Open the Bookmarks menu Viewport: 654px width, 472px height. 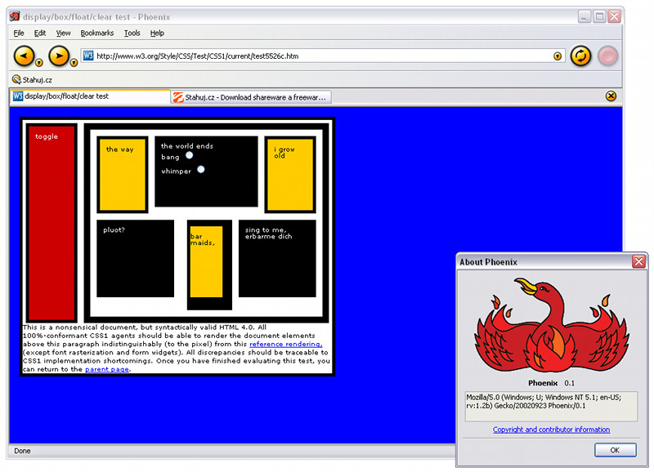[96, 33]
